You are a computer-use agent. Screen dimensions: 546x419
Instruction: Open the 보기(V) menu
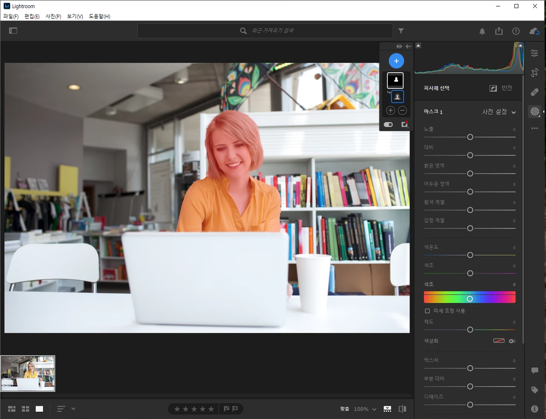[x=75, y=16]
